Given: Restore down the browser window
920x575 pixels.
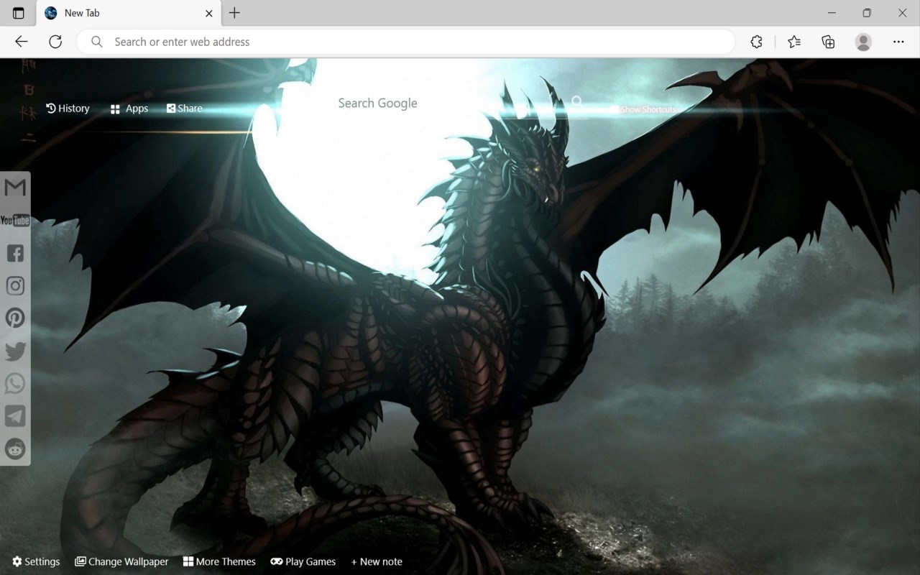Looking at the screenshot, I should (867, 13).
